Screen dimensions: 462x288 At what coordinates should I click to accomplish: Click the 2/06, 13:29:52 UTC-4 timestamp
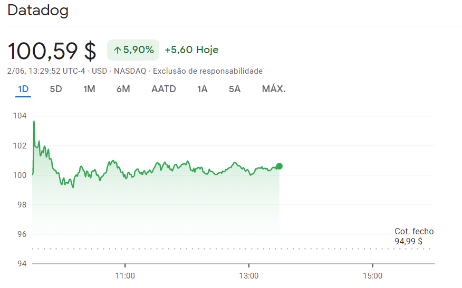(46, 71)
